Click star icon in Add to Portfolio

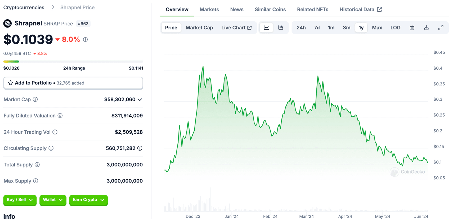point(11,83)
